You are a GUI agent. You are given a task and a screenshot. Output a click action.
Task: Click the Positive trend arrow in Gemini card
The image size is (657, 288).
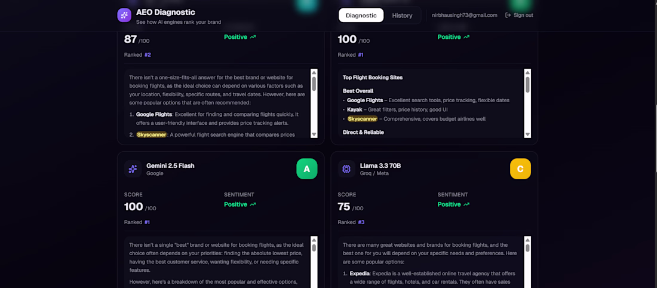click(253, 204)
